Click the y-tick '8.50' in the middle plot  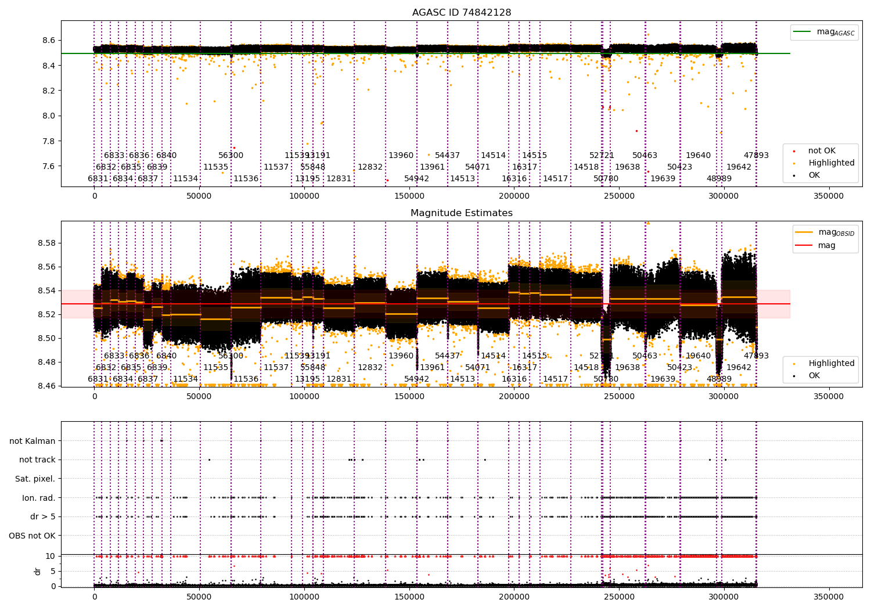tap(46, 338)
